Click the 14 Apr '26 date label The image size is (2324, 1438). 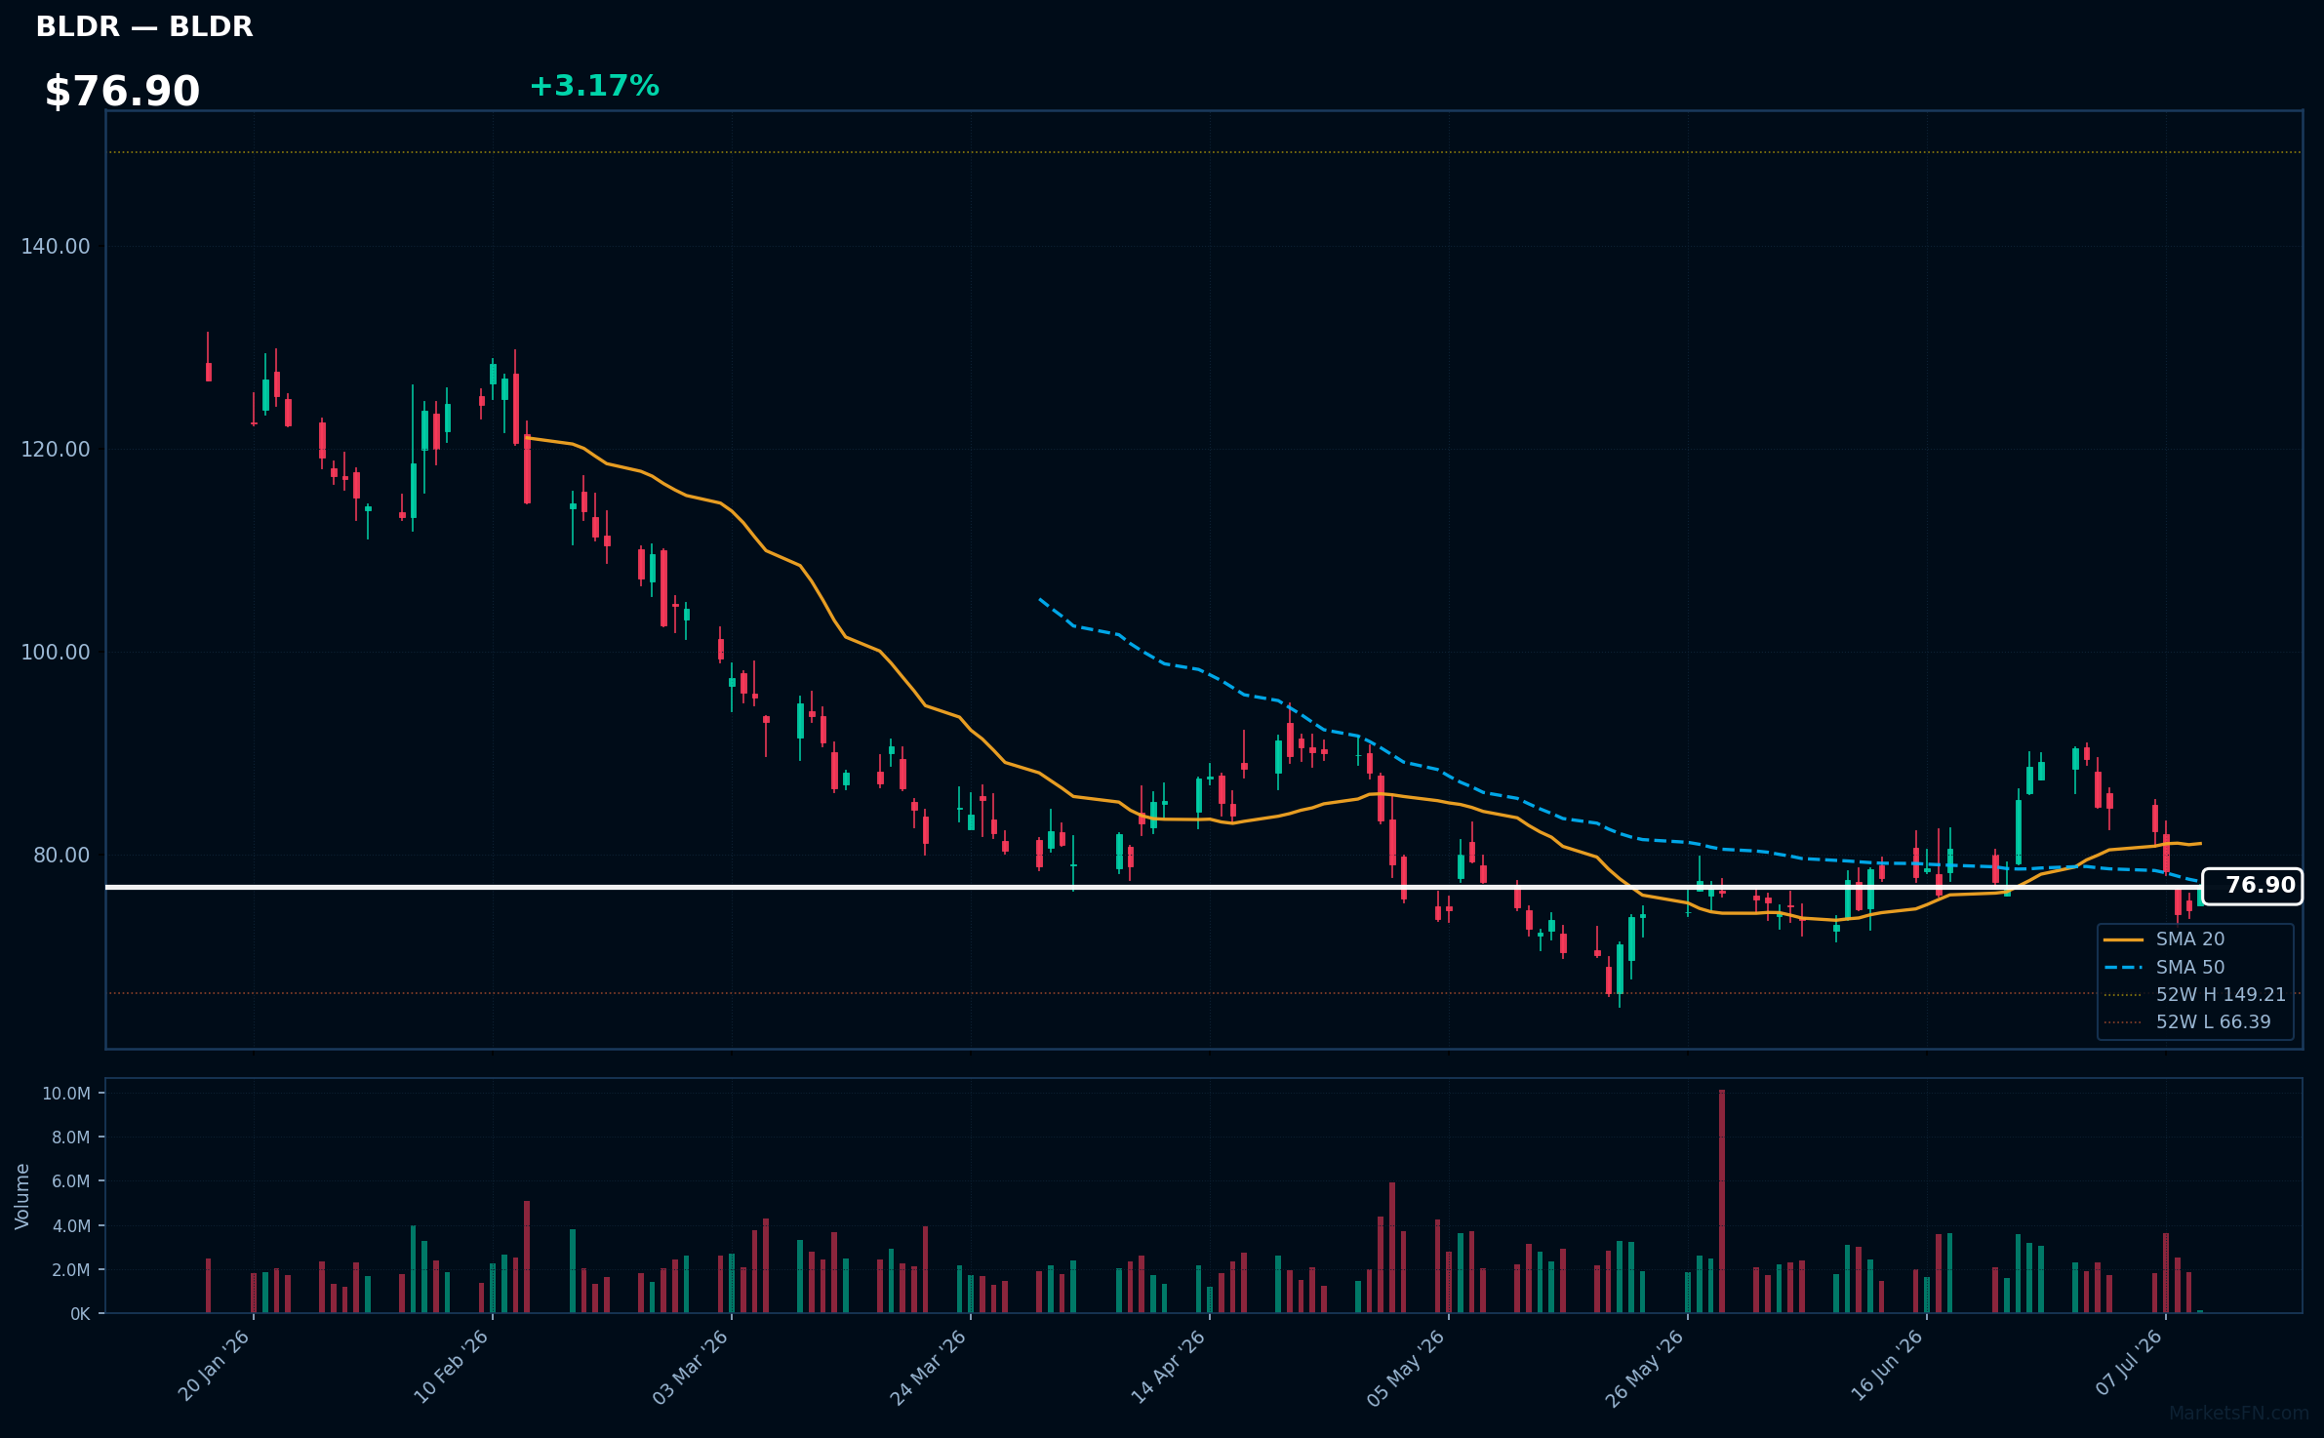point(1169,1367)
